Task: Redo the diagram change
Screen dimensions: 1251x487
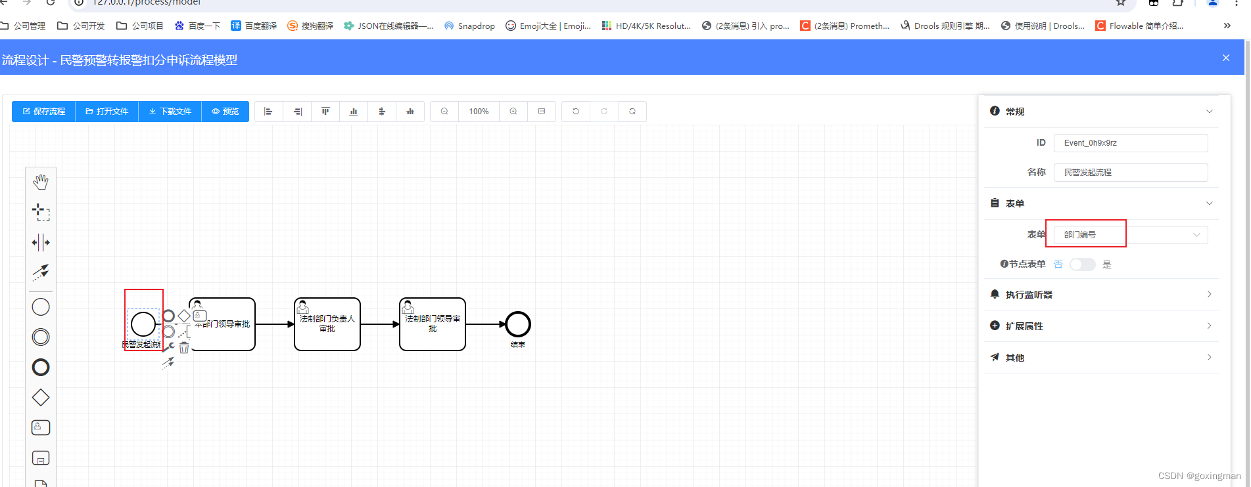Action: pyautogui.click(x=604, y=112)
